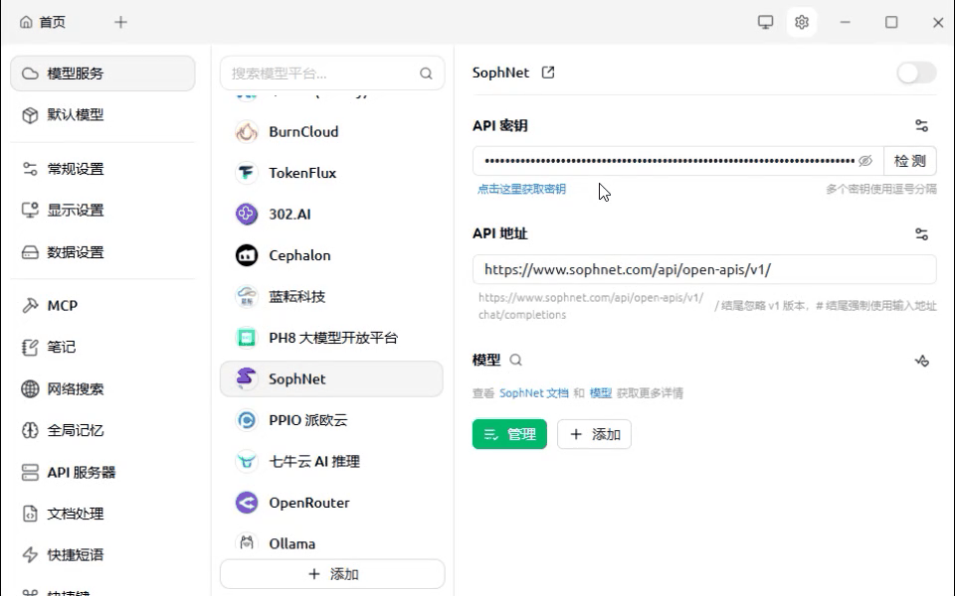Open the MCP settings section
Image resolution: width=955 pixels, height=596 pixels.
(x=62, y=306)
